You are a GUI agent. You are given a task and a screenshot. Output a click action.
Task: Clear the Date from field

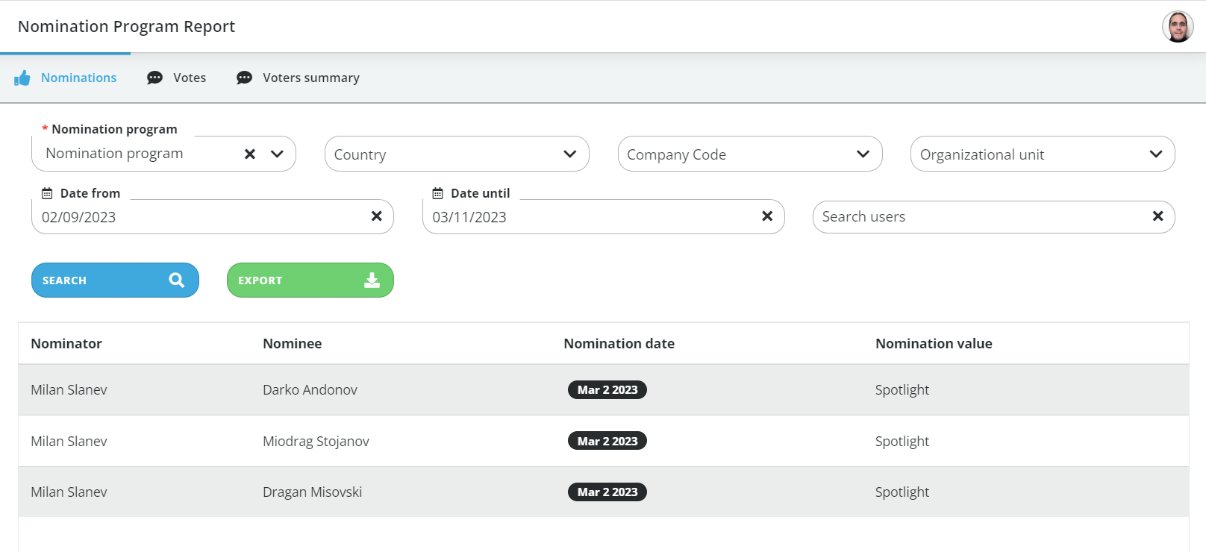pyautogui.click(x=377, y=216)
